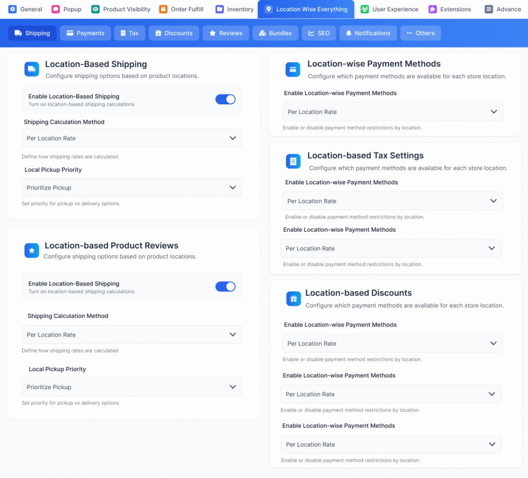Image resolution: width=528 pixels, height=478 pixels.
Task: Click the Location-based Discounts gift icon
Action: (x=293, y=298)
